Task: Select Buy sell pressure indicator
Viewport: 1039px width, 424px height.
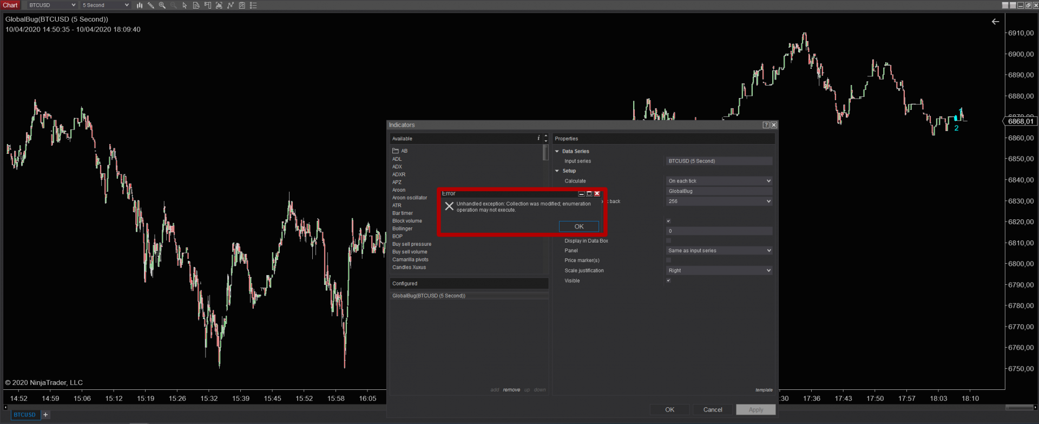Action: pyautogui.click(x=412, y=244)
